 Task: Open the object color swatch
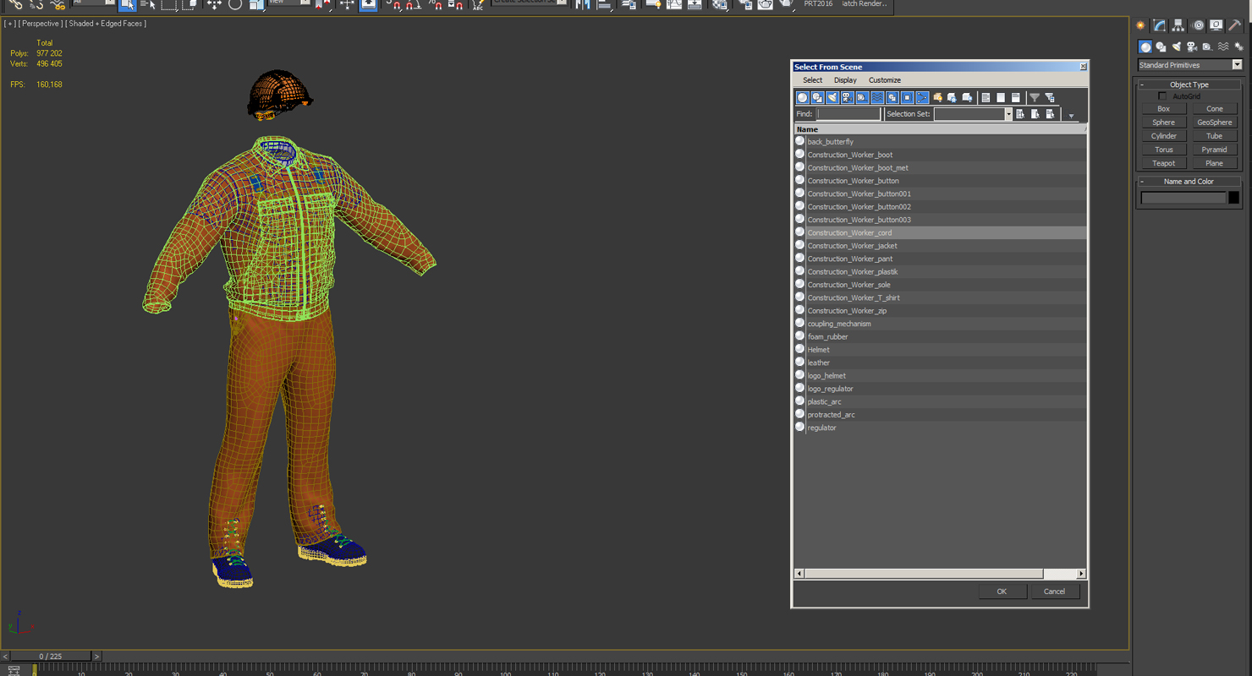pos(1233,198)
